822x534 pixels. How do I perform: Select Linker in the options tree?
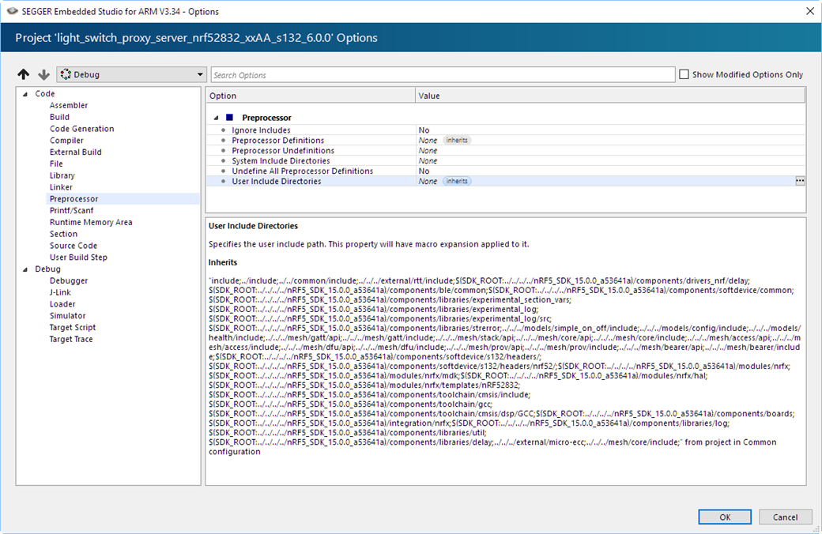click(61, 187)
